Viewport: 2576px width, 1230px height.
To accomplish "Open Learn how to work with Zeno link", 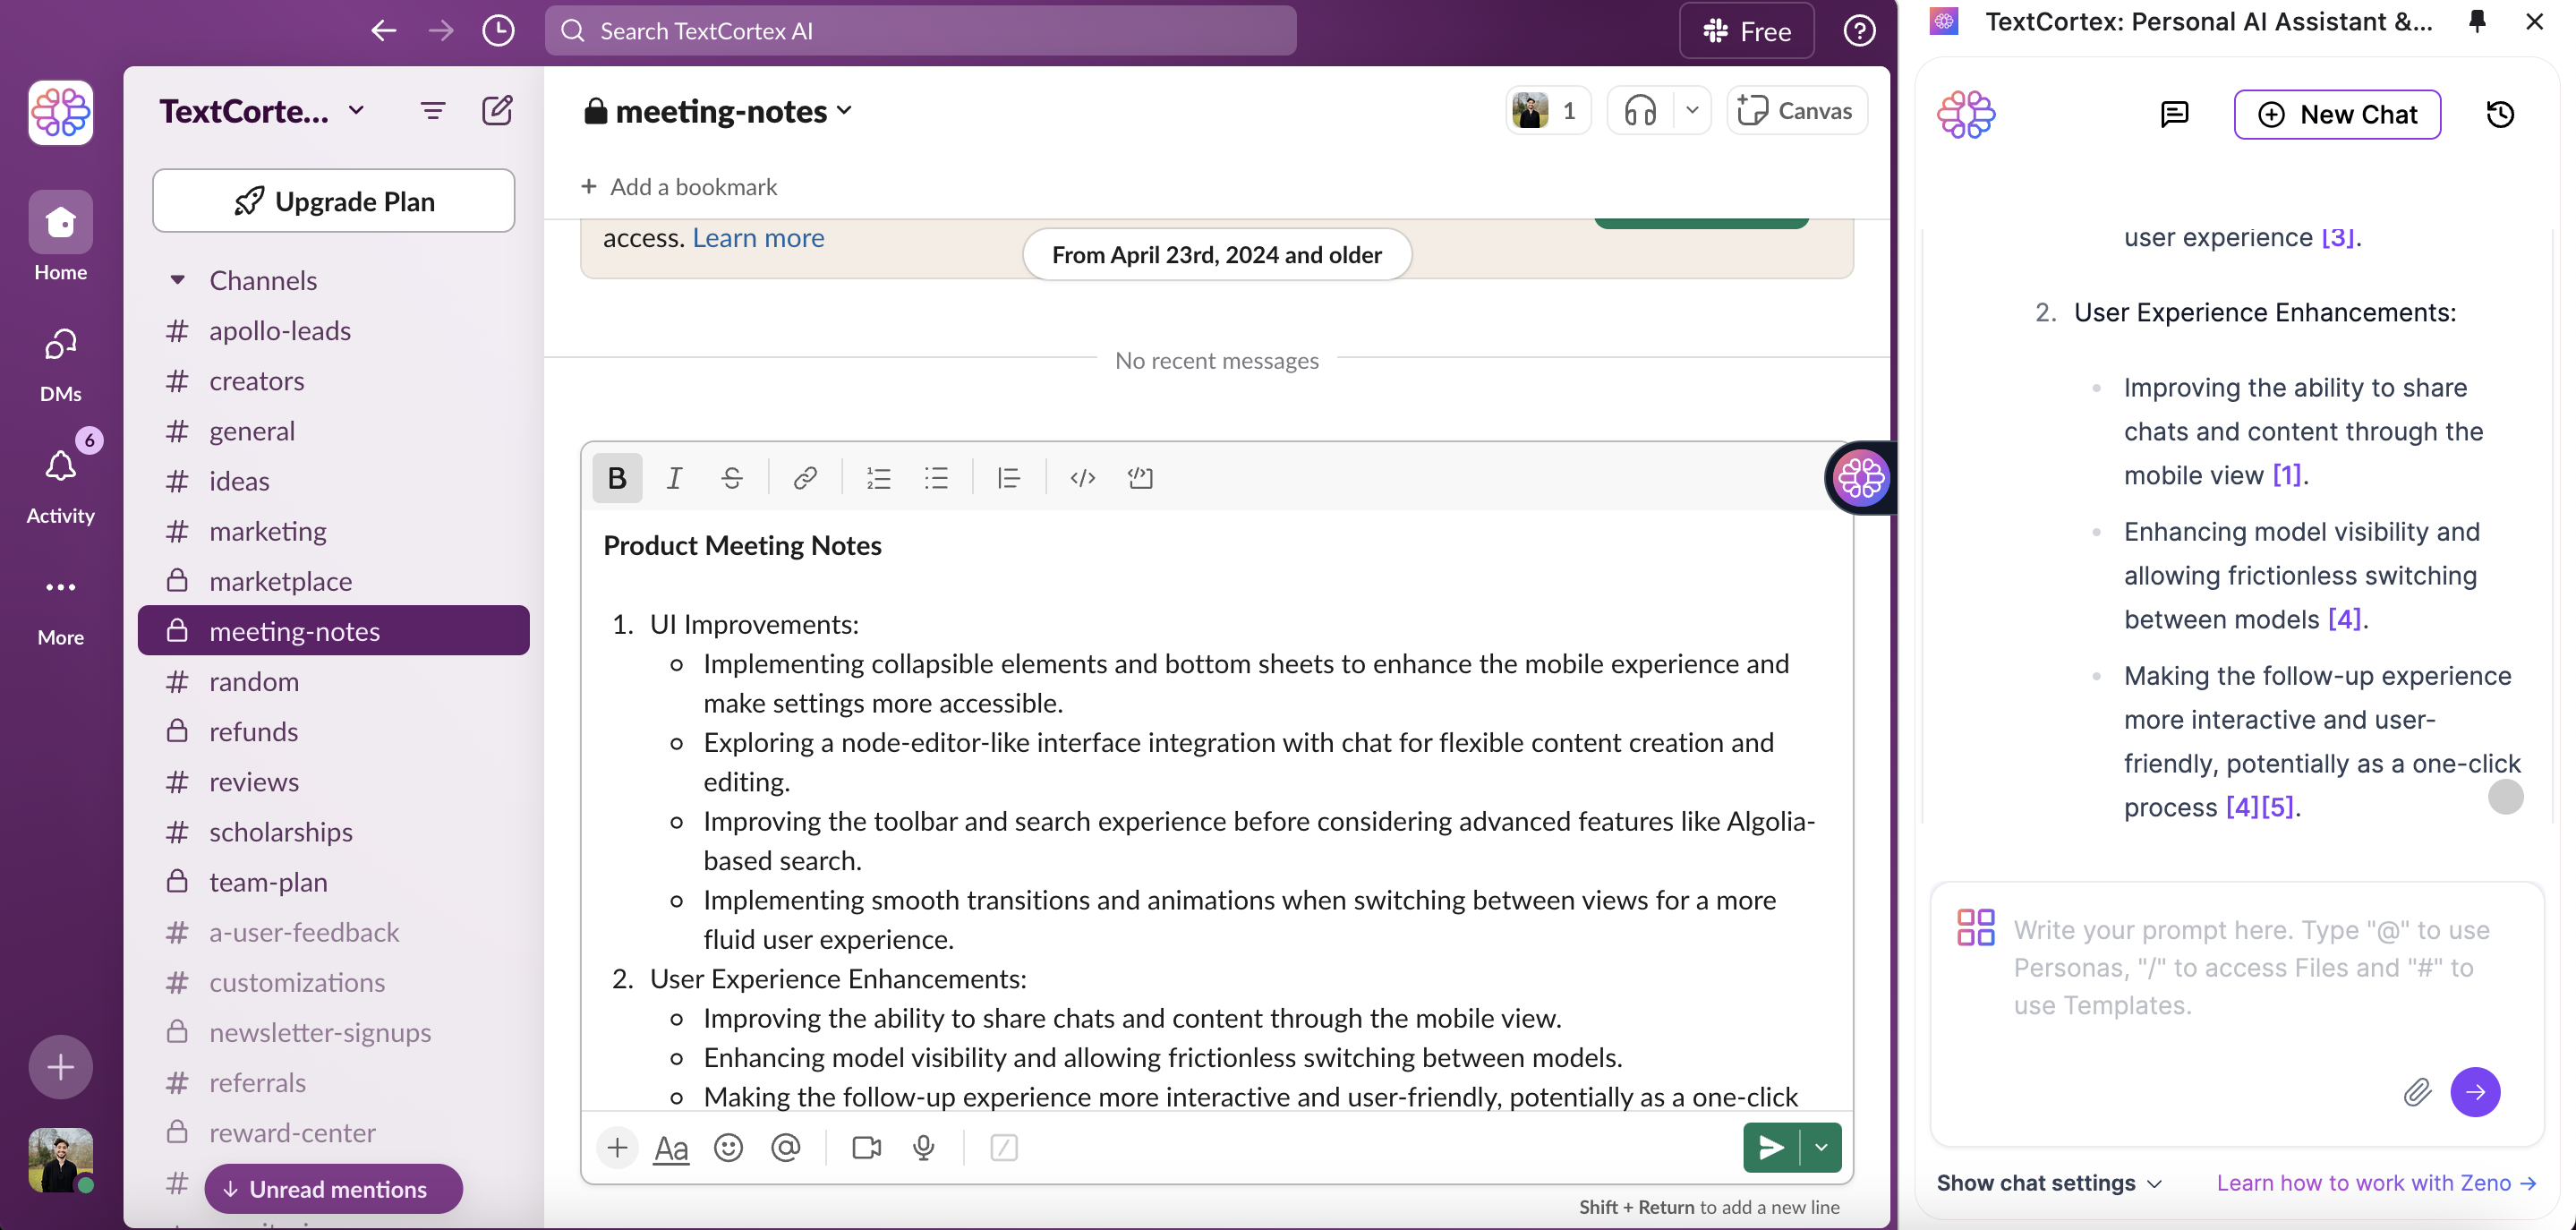I will point(2376,1183).
